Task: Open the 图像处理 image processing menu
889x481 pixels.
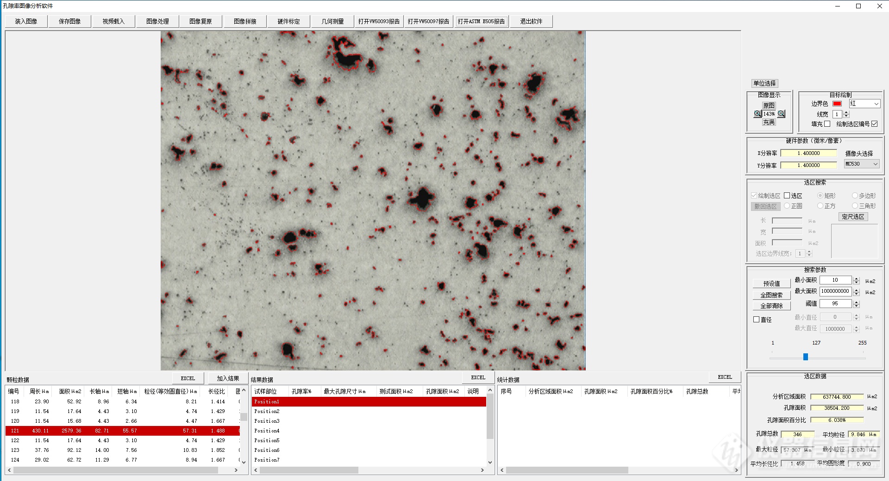Action: click(157, 21)
